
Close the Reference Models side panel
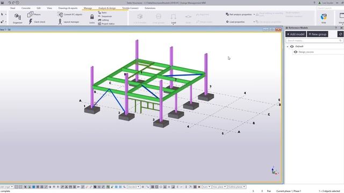coord(341,28)
